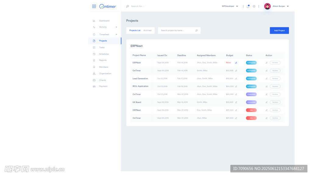Edit the $10,000 budget pencil icon

coord(236,71)
